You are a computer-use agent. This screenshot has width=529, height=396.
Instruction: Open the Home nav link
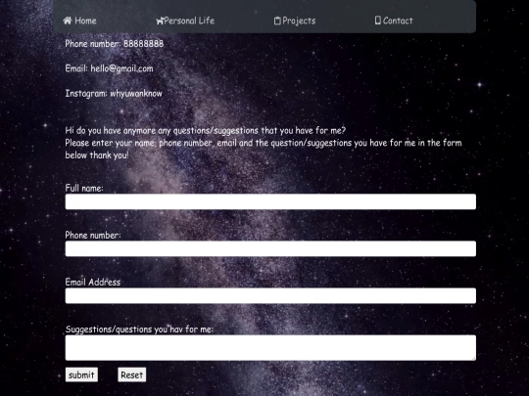pos(79,21)
